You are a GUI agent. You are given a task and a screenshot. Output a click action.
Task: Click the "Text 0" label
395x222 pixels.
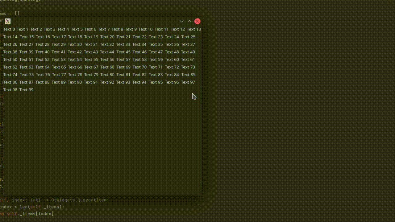click(9, 29)
